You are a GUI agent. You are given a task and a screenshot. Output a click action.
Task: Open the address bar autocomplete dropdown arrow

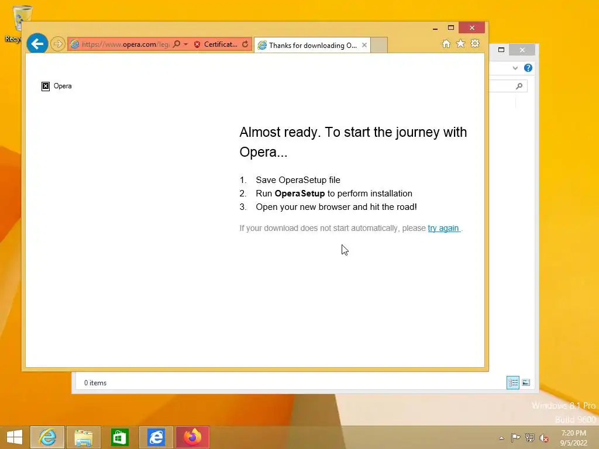(185, 44)
